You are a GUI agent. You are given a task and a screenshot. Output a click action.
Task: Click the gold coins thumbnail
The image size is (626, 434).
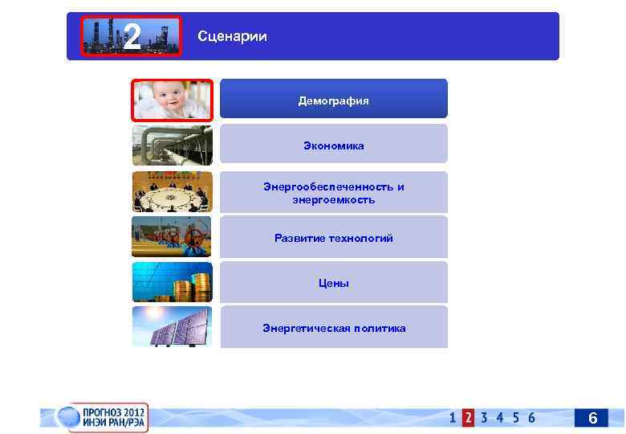coord(172,282)
